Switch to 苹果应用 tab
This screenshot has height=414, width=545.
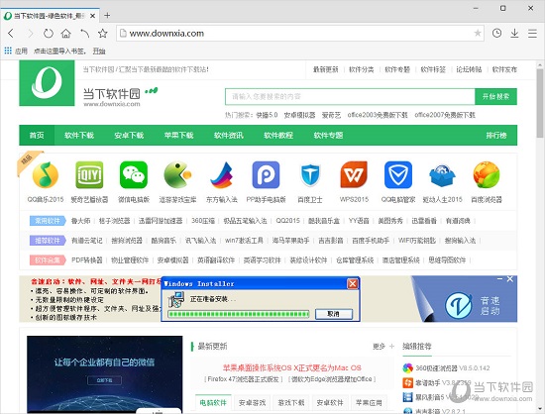(370, 403)
